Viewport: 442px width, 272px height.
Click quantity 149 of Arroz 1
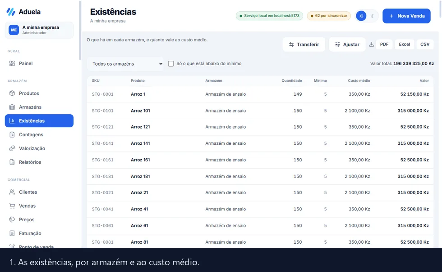298,94
